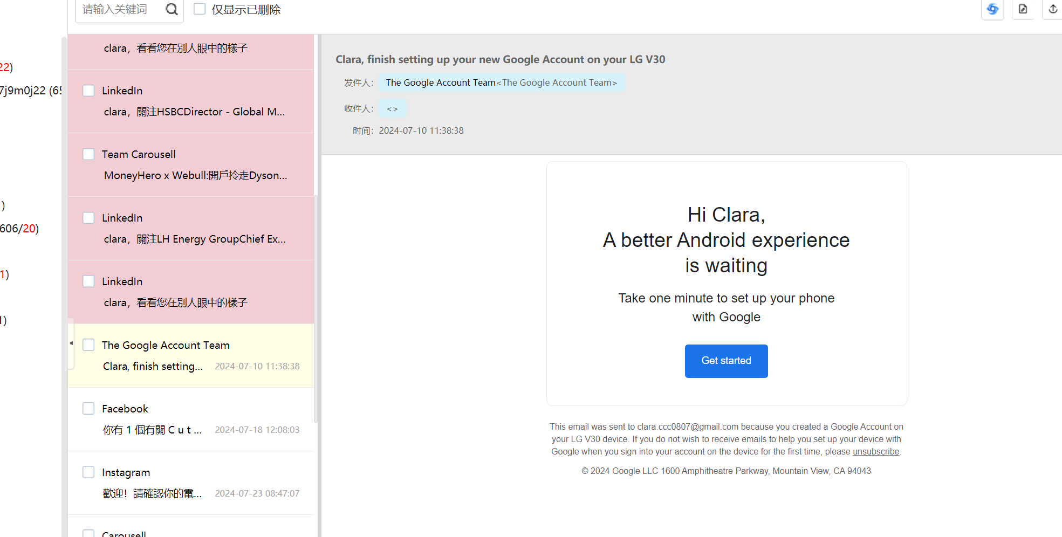Tick The Google Account Team email checkbox
Screen dimensions: 1062x537
tap(88, 345)
